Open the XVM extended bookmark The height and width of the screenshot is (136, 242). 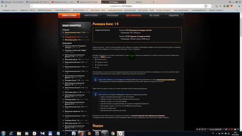click(x=63, y=10)
